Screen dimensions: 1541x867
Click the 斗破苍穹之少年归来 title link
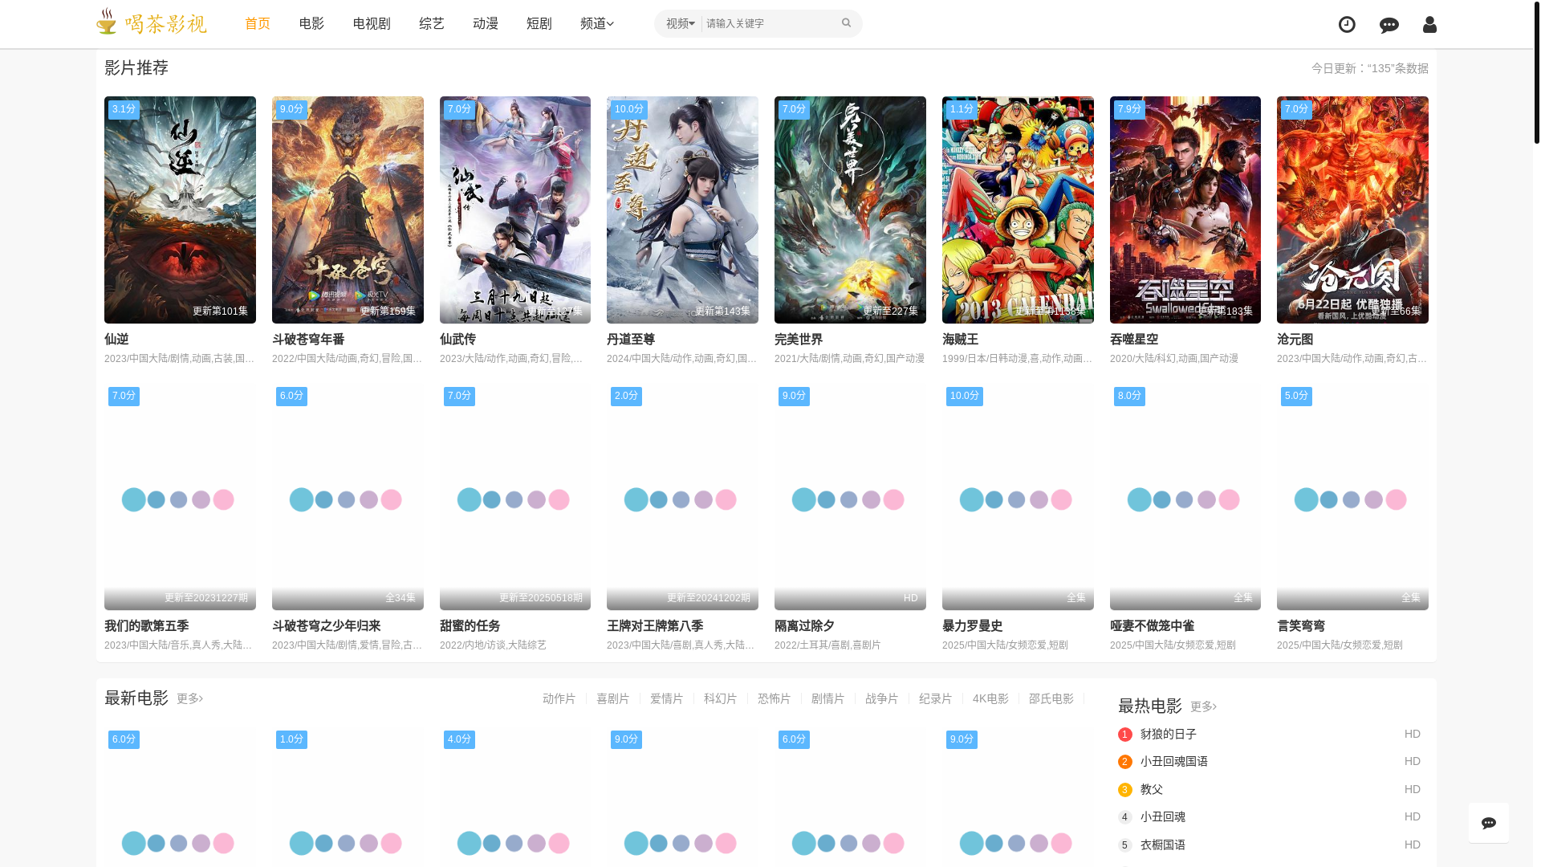point(326,626)
